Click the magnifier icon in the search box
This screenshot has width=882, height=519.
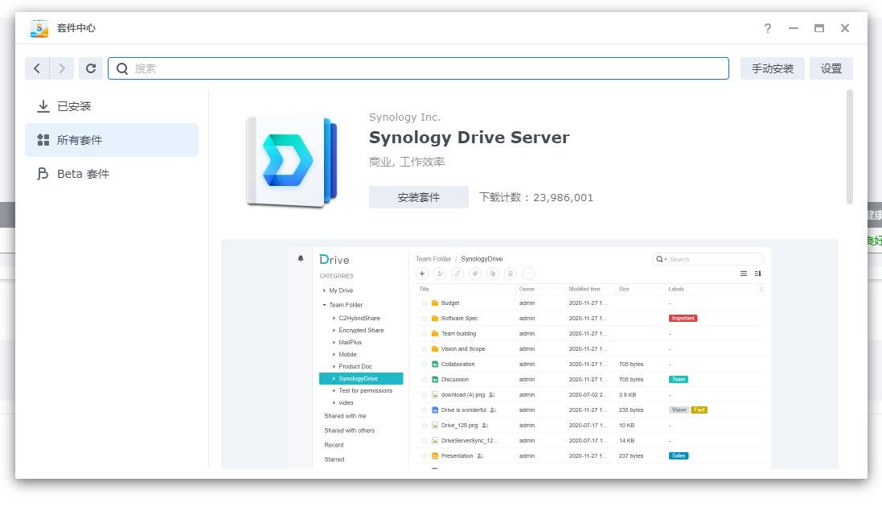(x=122, y=68)
